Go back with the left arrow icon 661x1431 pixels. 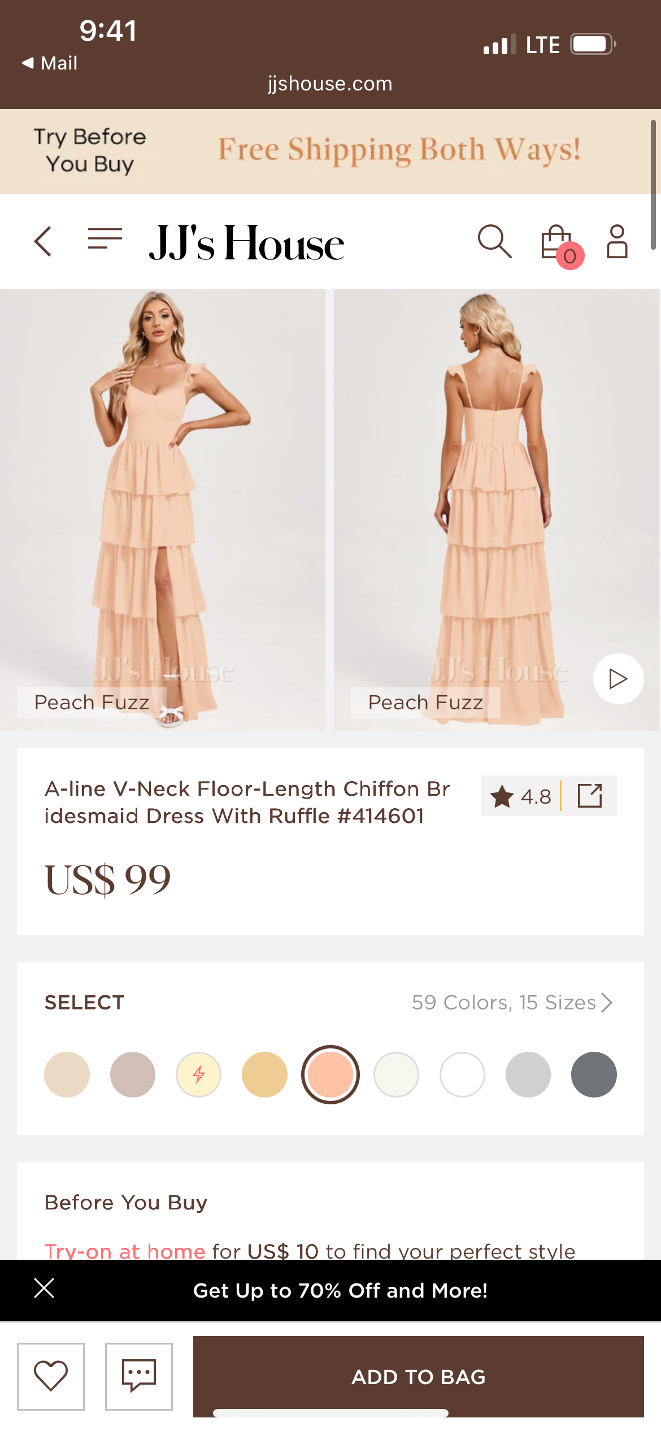coord(43,241)
